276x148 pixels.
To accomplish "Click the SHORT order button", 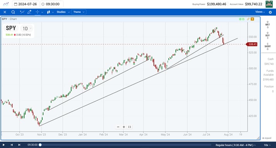I will [x=267, y=46].
